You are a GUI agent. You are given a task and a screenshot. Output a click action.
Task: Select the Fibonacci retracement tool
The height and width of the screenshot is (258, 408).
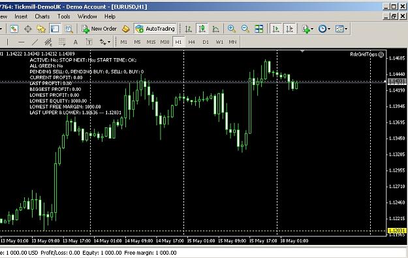click(x=62, y=42)
